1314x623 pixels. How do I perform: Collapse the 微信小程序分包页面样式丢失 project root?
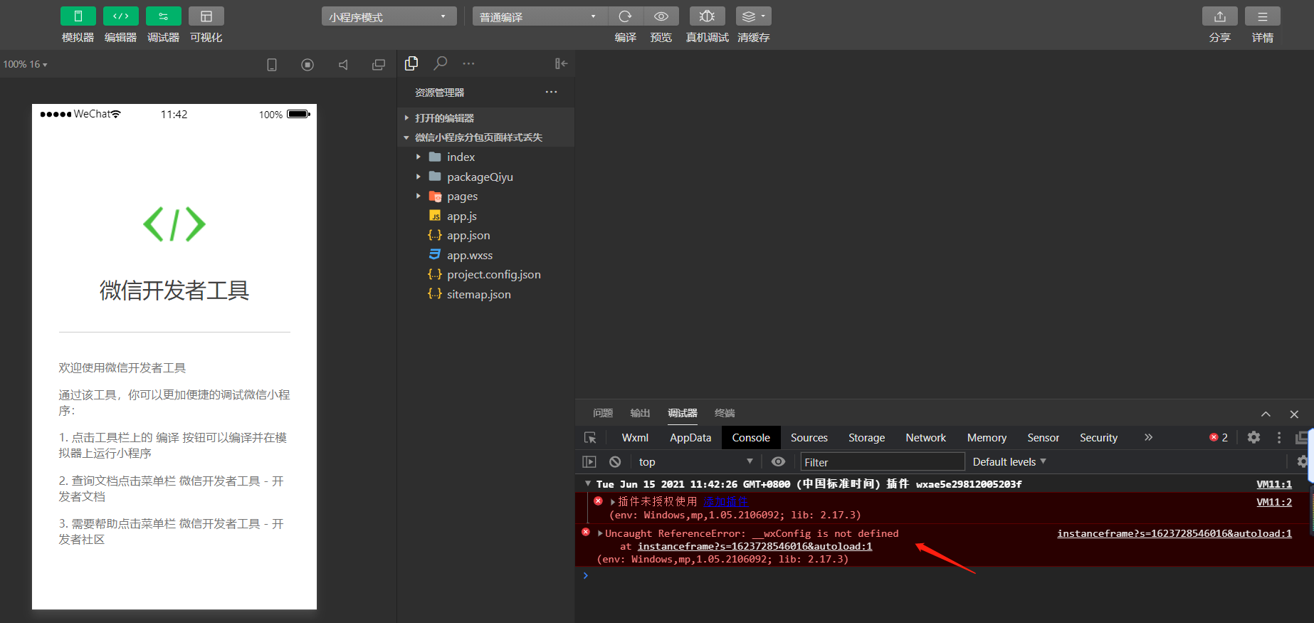[486, 137]
